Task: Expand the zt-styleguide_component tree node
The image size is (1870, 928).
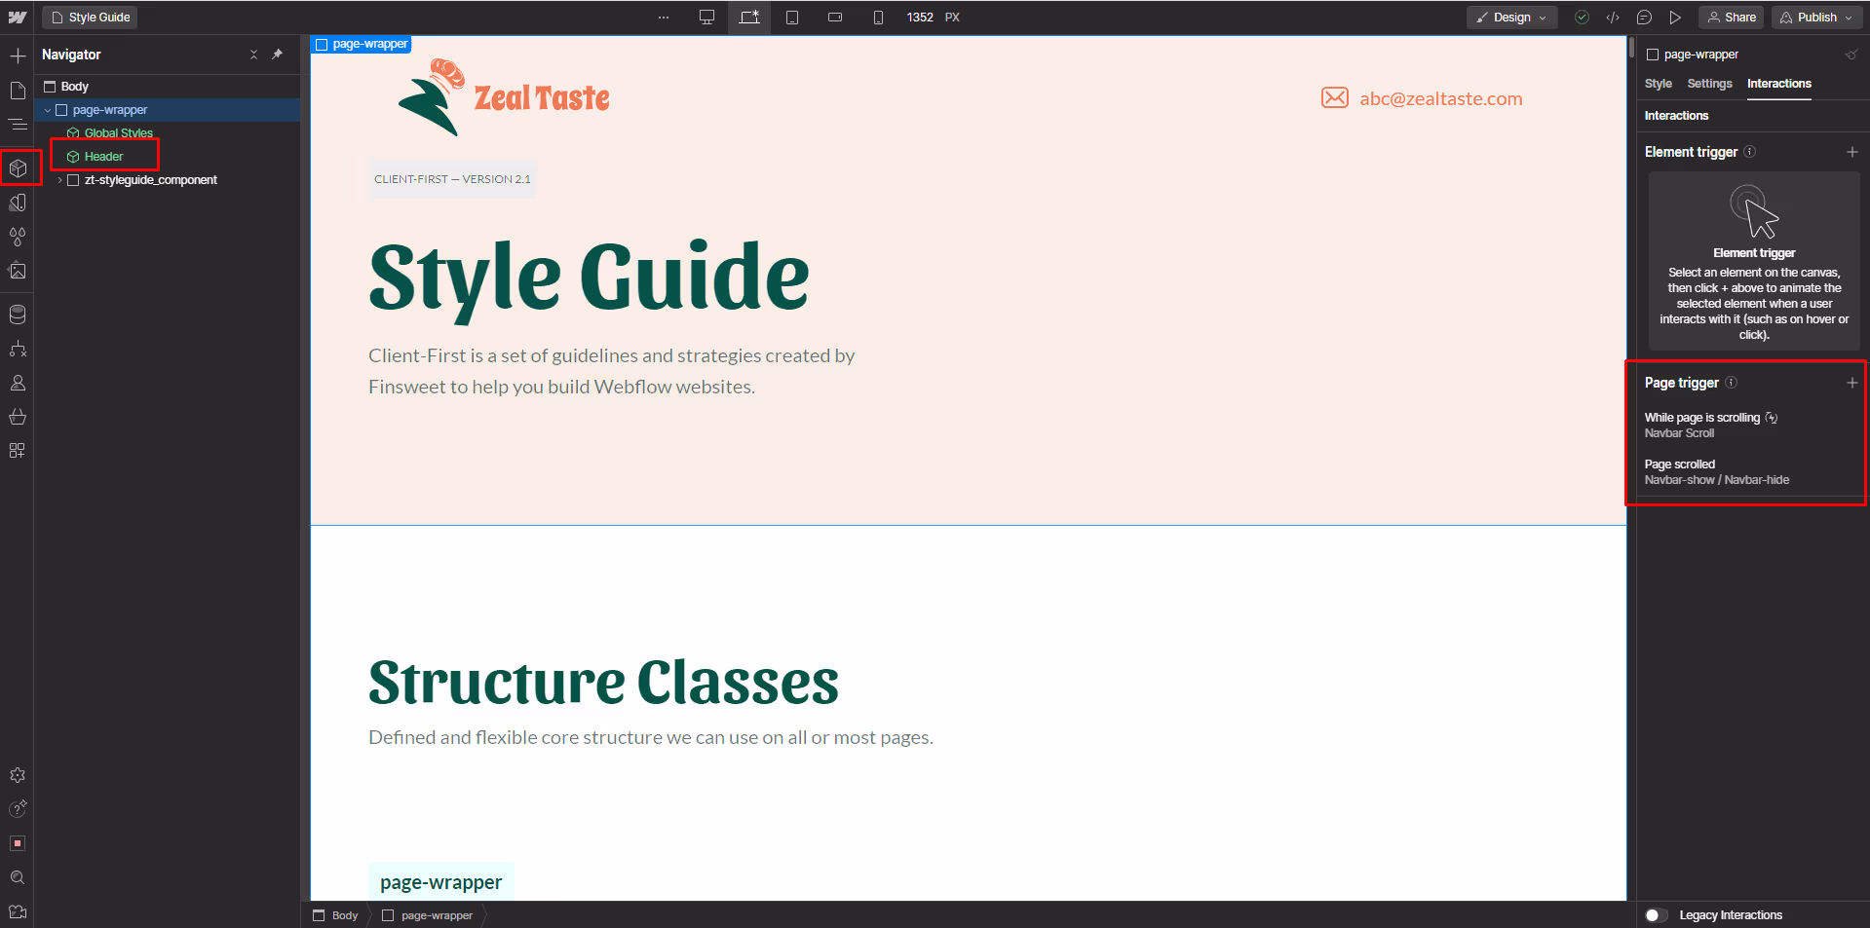Action: [60, 180]
